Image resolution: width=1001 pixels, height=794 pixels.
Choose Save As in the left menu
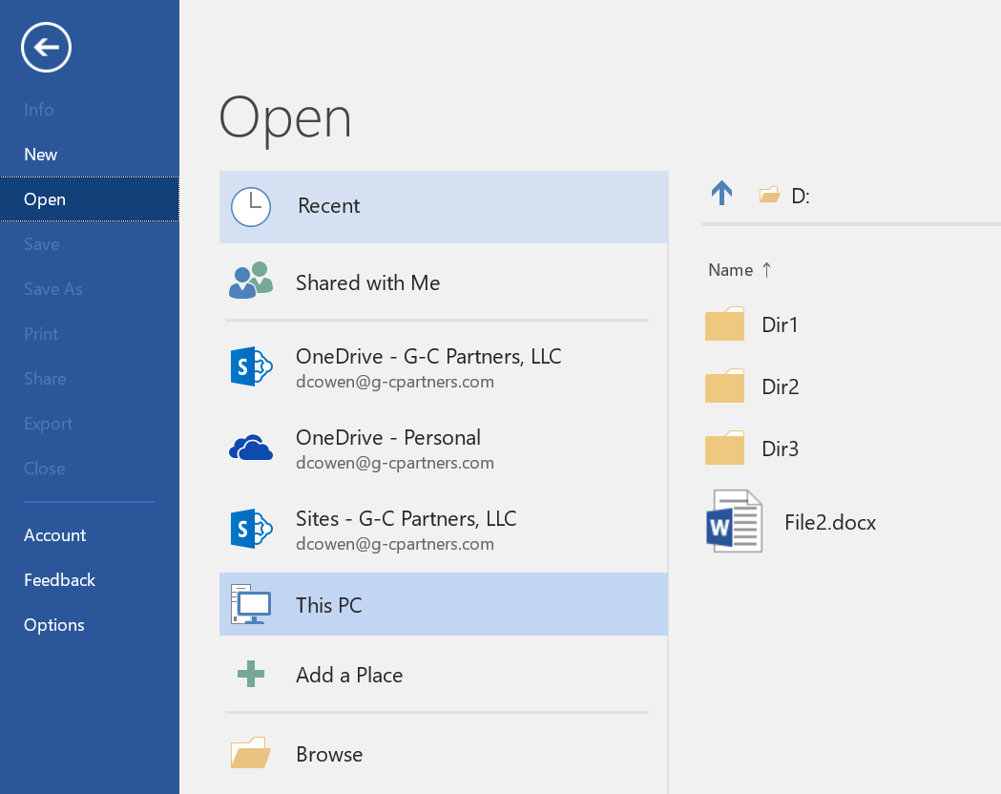coord(53,289)
